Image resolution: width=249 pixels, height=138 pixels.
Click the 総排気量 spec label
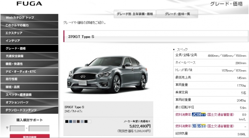pyautogui.click(x=182, y=134)
